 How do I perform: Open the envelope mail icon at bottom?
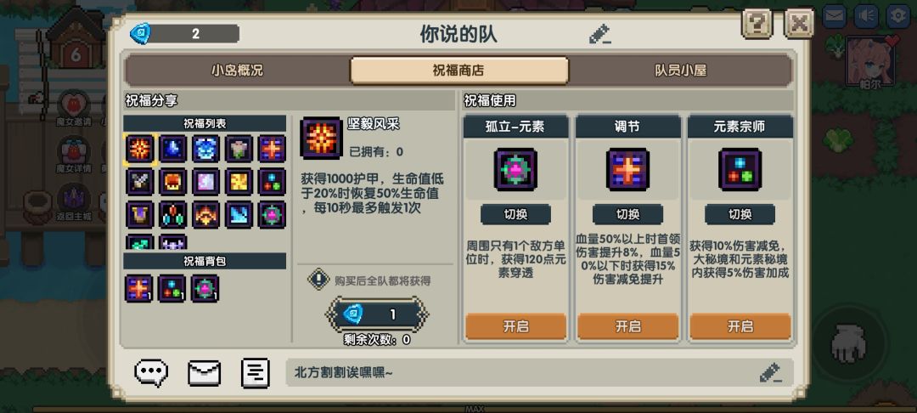pyautogui.click(x=204, y=373)
